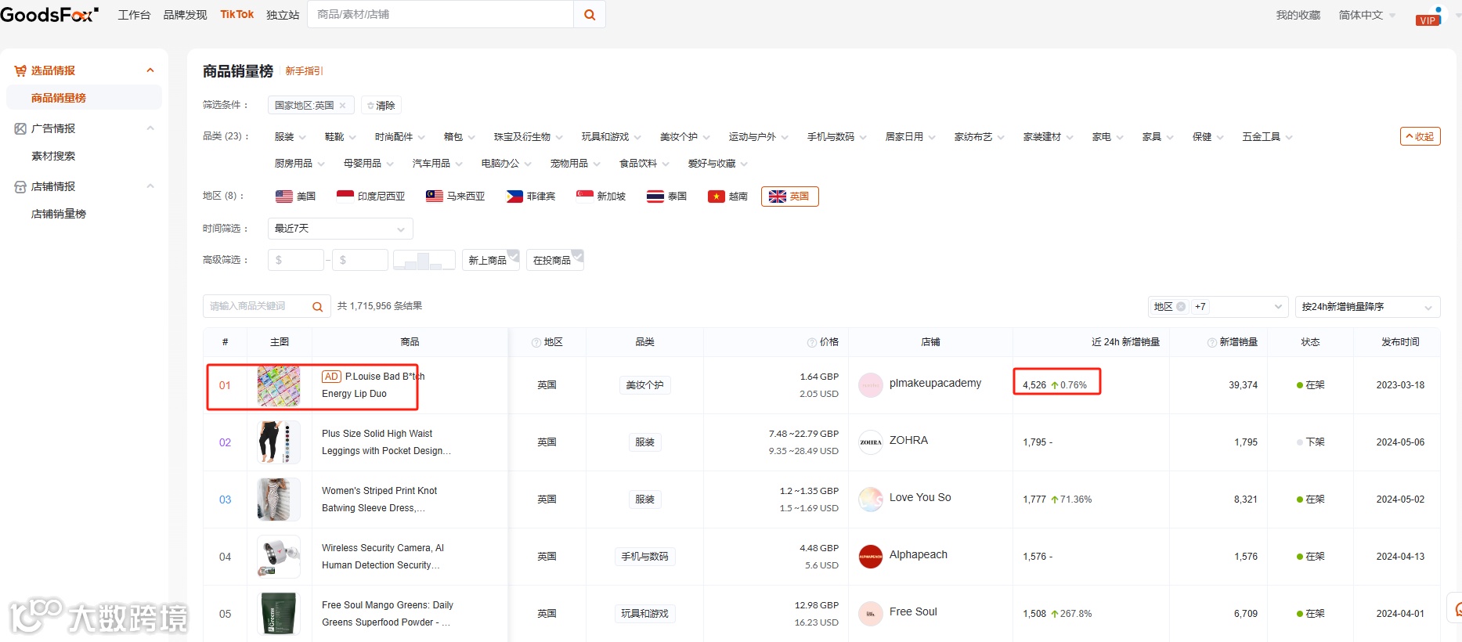Image resolution: width=1462 pixels, height=642 pixels.
Task: Expand the 鞋靴 category filter dropdown
Action: click(340, 137)
